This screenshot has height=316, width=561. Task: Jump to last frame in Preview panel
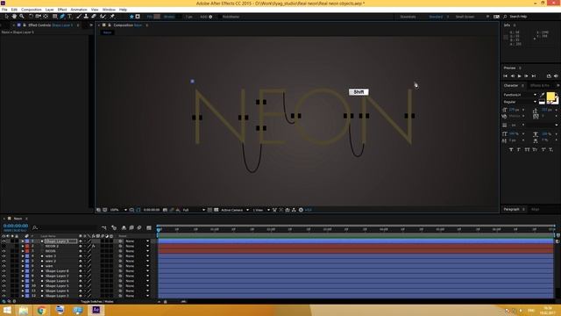pos(534,76)
